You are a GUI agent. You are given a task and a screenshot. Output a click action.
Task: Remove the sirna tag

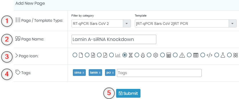pos(83,73)
